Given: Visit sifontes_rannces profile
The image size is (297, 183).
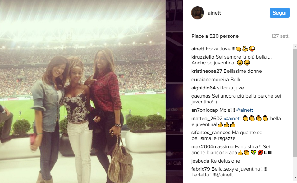Looking at the screenshot, I should click(x=211, y=133).
